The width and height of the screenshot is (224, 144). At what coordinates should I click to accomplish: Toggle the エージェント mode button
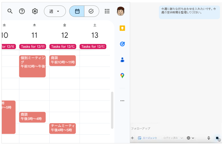point(147,138)
